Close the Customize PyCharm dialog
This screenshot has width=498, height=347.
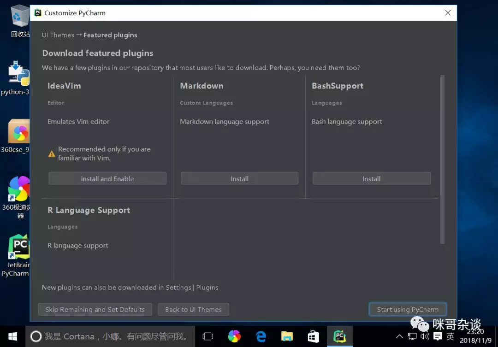point(448,13)
